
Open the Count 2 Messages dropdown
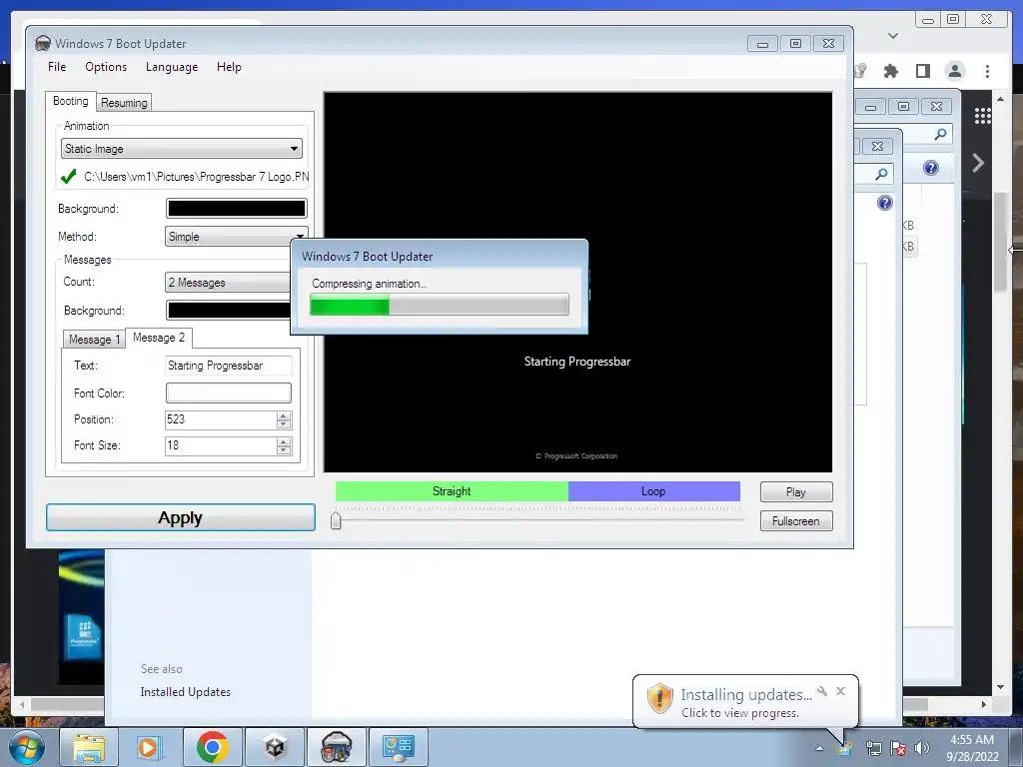coord(227,283)
